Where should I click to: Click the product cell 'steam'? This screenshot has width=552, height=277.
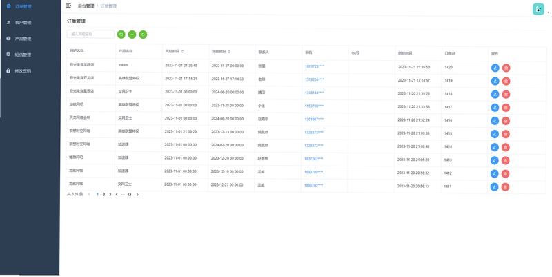click(x=124, y=65)
